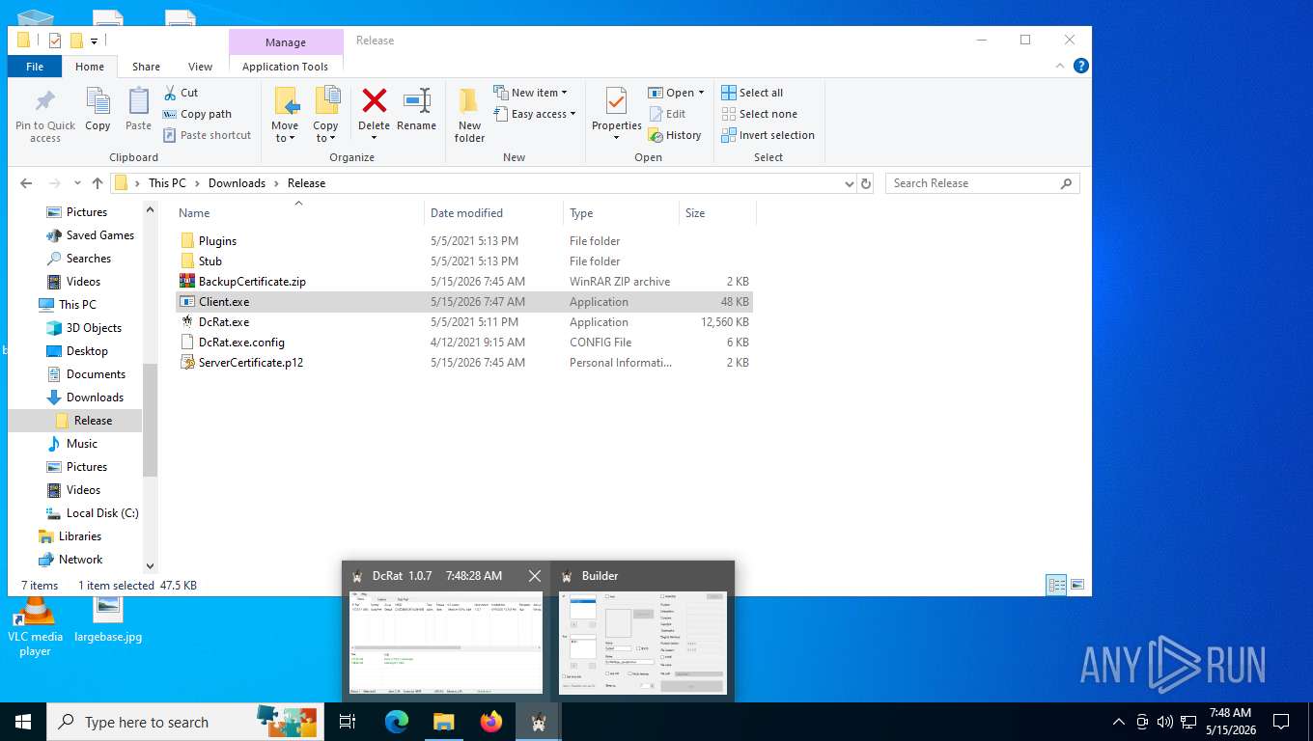Switch to large icons view in status bar
1313x741 pixels.
click(1077, 585)
